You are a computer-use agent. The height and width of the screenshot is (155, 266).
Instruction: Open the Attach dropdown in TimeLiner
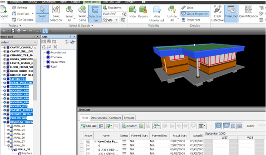[130, 126]
